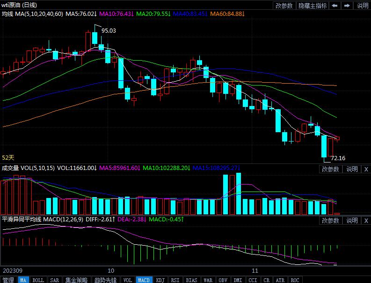Click the left arrow navigation icon

[335, 6]
